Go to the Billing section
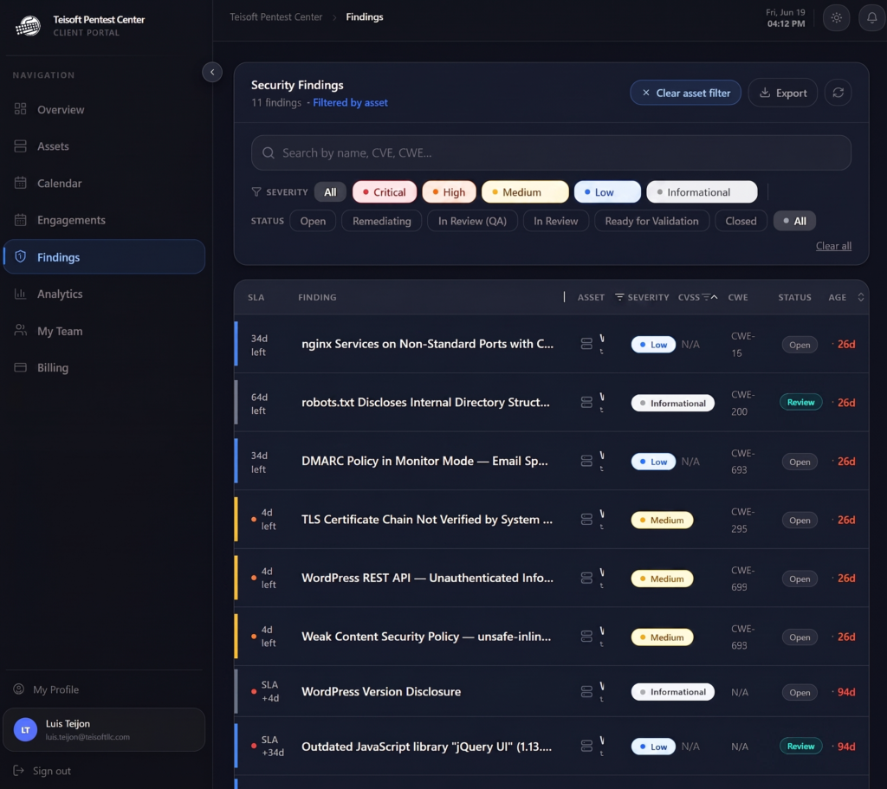Screen dimensions: 887x789 [x=104, y=367]
